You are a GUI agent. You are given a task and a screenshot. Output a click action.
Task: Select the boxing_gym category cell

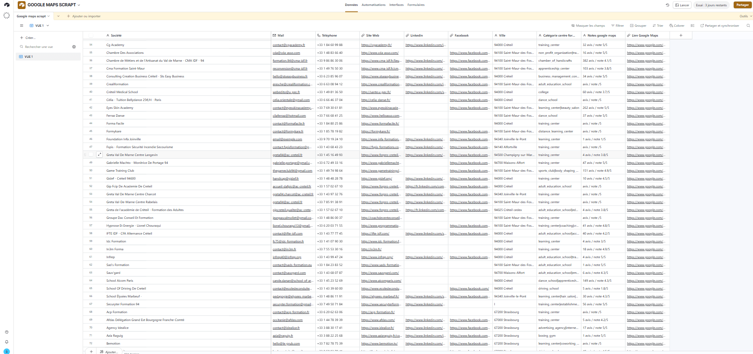(559, 336)
